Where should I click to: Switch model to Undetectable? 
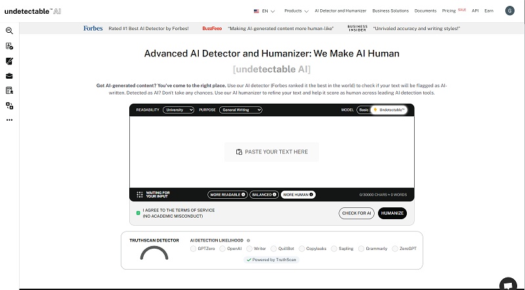pyautogui.click(x=389, y=110)
